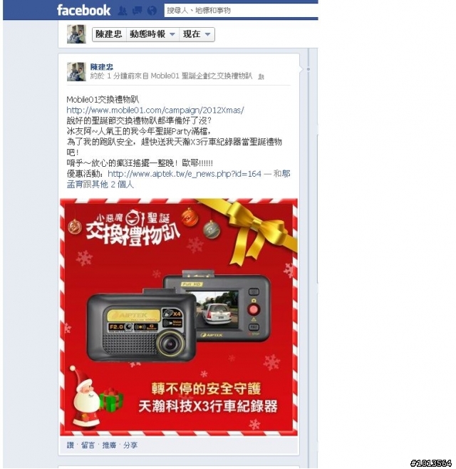Image resolution: width=456 pixels, height=469 pixels.
Task: Click the timeline marker dot beside post
Action: click(309, 69)
